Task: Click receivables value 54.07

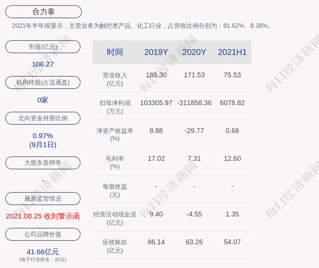Action: [x=232, y=242]
